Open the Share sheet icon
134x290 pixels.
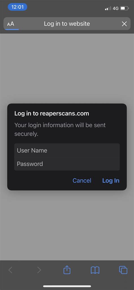click(x=67, y=270)
